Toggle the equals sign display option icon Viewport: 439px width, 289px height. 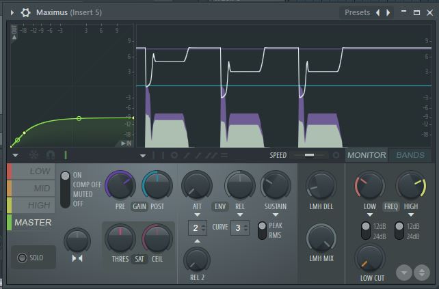tap(224, 155)
